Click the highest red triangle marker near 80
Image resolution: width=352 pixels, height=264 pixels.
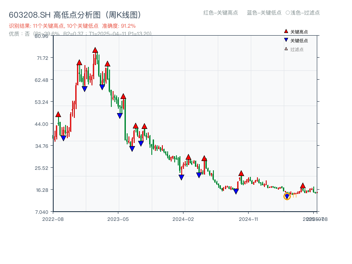point(95,51)
